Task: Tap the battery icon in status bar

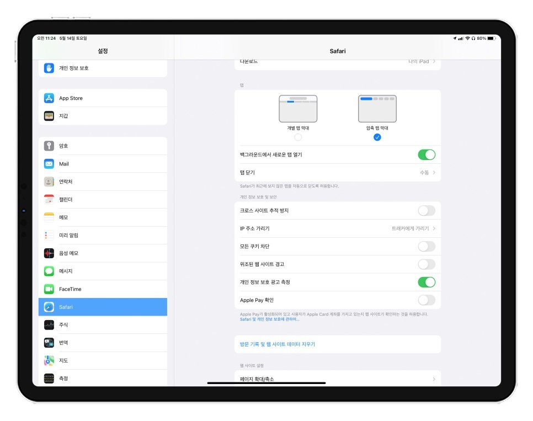Action: pos(492,39)
